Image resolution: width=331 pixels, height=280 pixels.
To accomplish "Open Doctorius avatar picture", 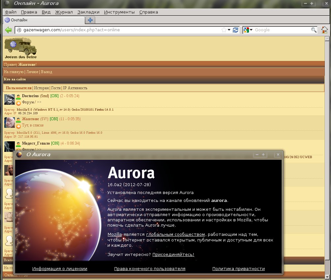I will (x=10, y=99).
